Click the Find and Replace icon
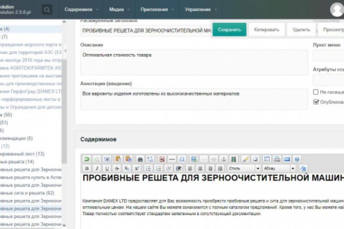This screenshot has width=344, height=229. tap(150, 159)
